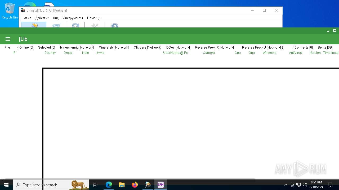Switch to Uninstall Tool taskbar icon
This screenshot has height=190, width=339.
(x=148, y=185)
